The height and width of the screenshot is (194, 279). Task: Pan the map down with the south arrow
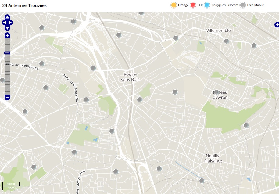coord(7,28)
